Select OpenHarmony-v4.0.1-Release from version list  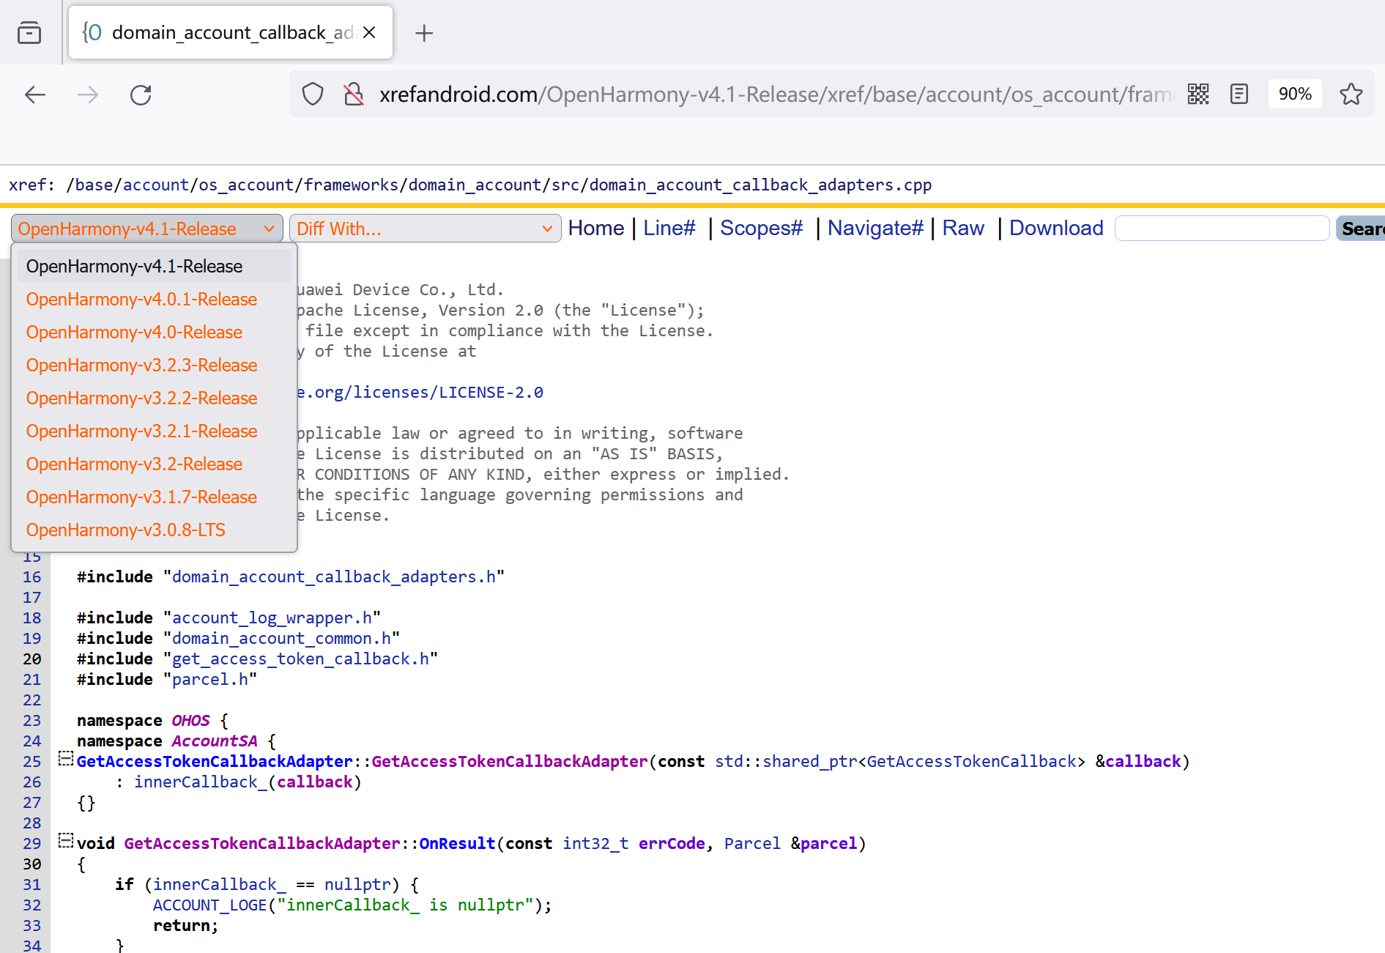point(141,300)
